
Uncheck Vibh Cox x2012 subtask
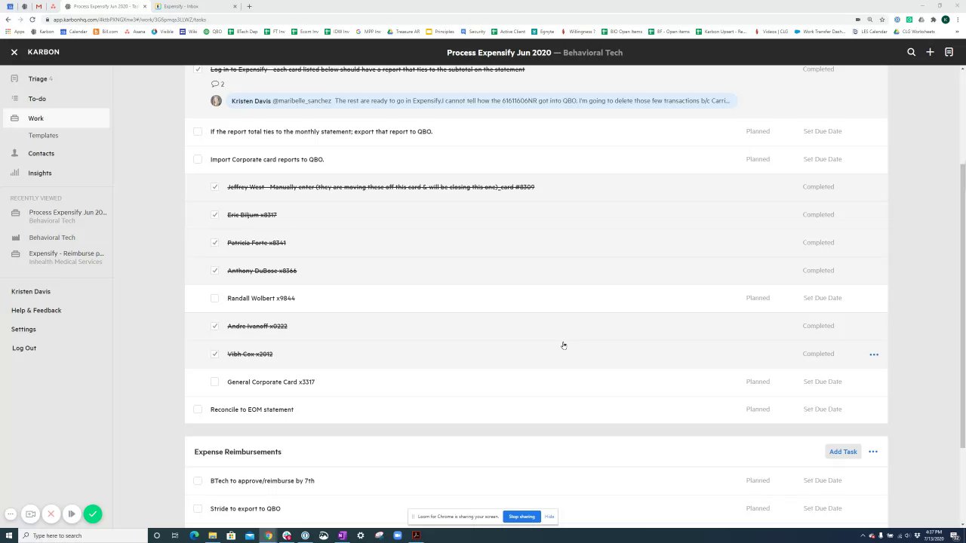(215, 354)
